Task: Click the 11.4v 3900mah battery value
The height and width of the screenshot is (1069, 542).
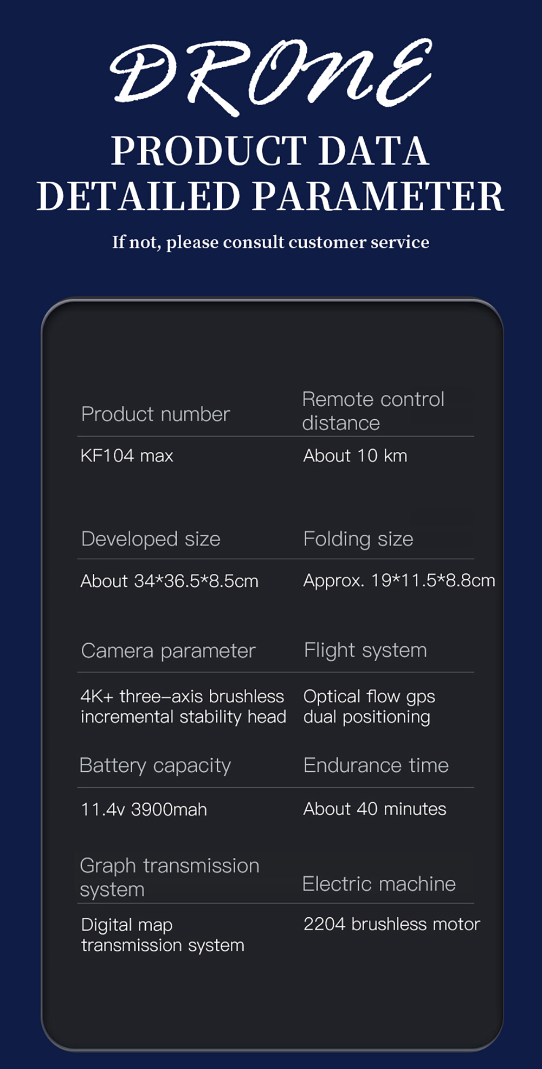Action: click(144, 810)
